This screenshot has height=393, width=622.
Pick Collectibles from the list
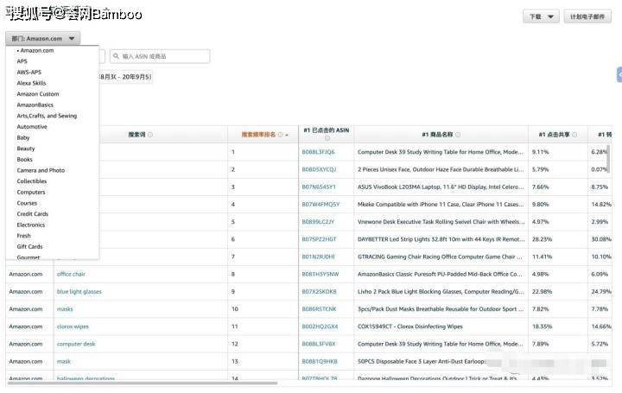coord(32,181)
